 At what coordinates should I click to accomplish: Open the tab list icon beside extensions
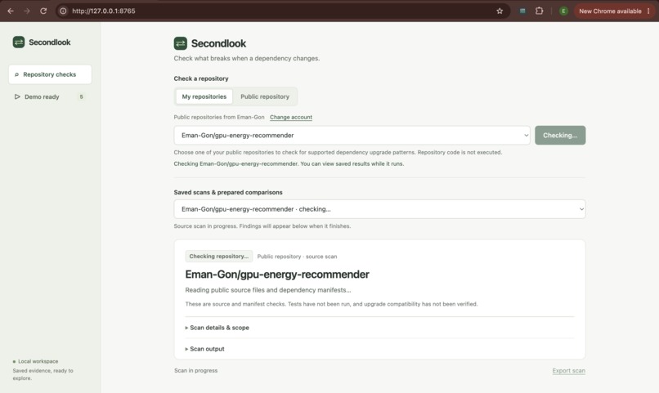522,11
